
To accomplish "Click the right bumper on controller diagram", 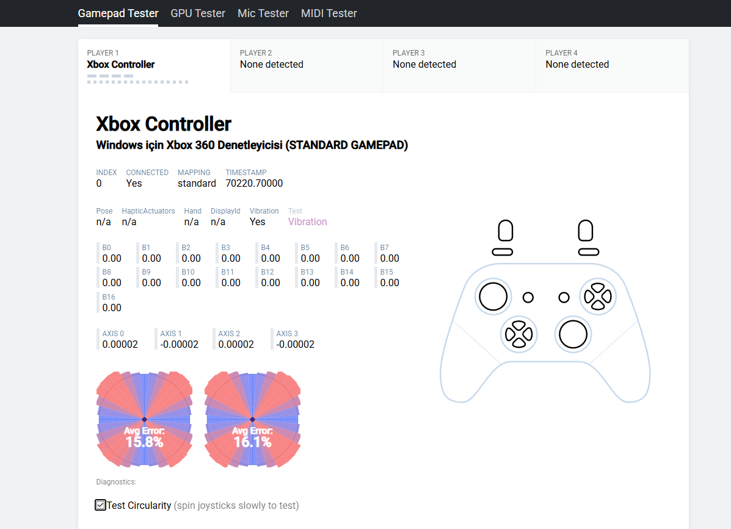I will click(x=589, y=252).
